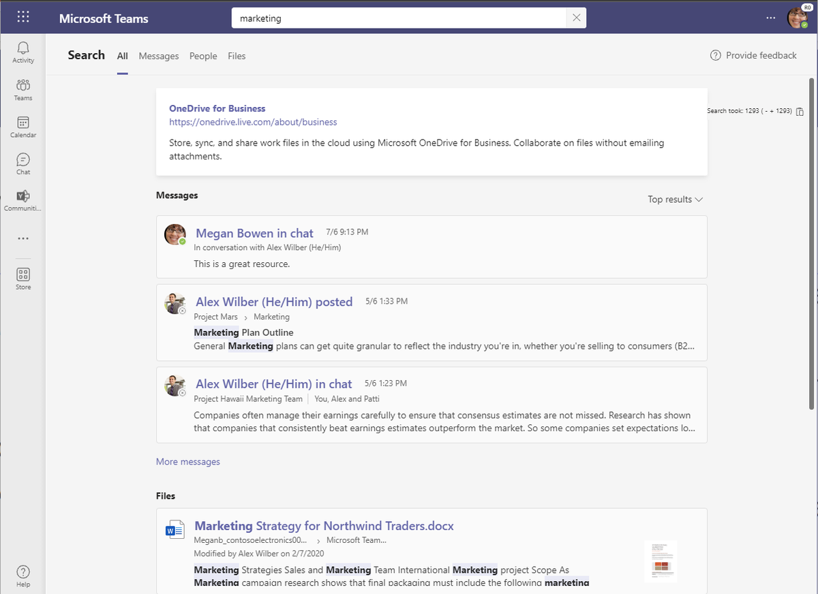Switch to the People tab

[x=203, y=56]
